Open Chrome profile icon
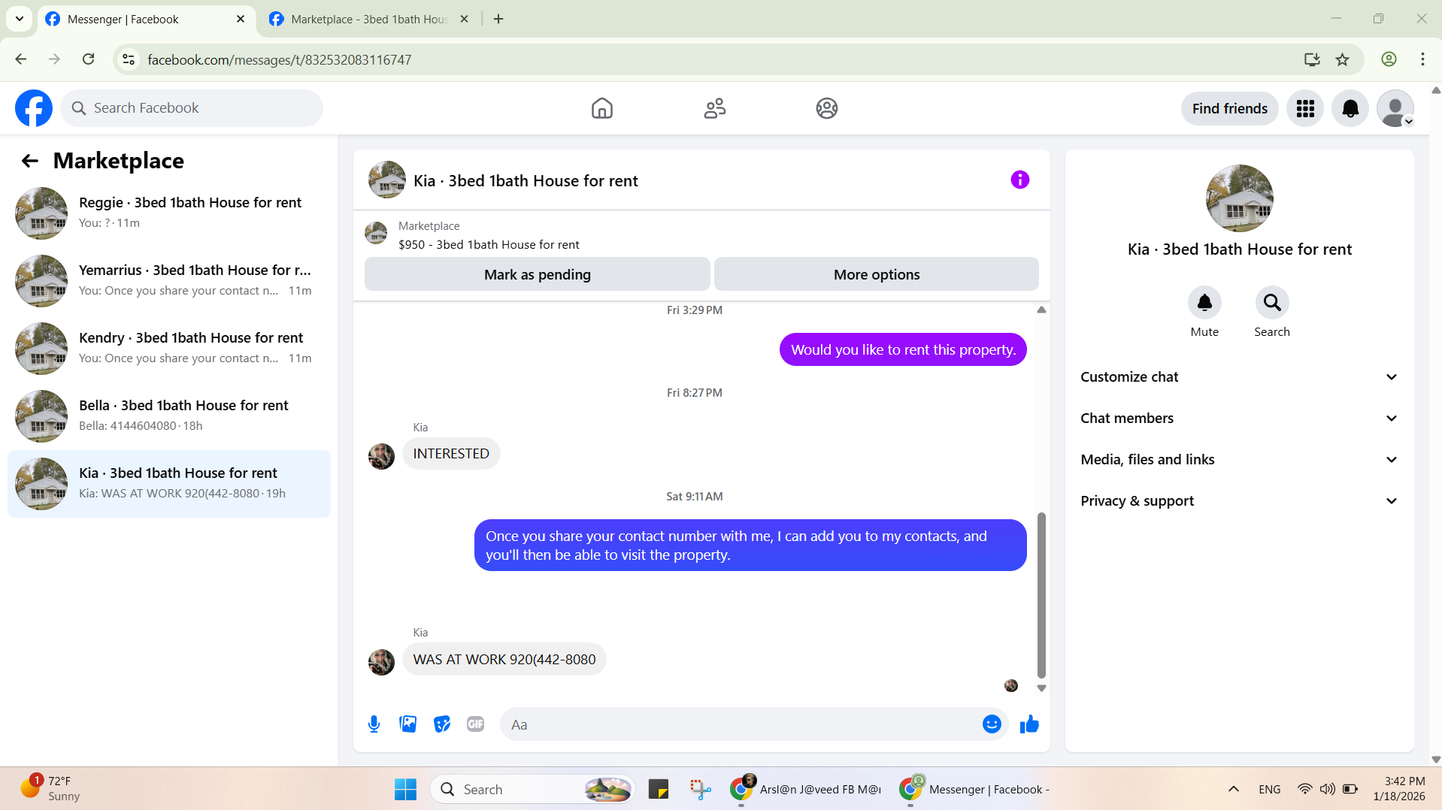Viewport: 1442px width, 810px height. point(1389,59)
